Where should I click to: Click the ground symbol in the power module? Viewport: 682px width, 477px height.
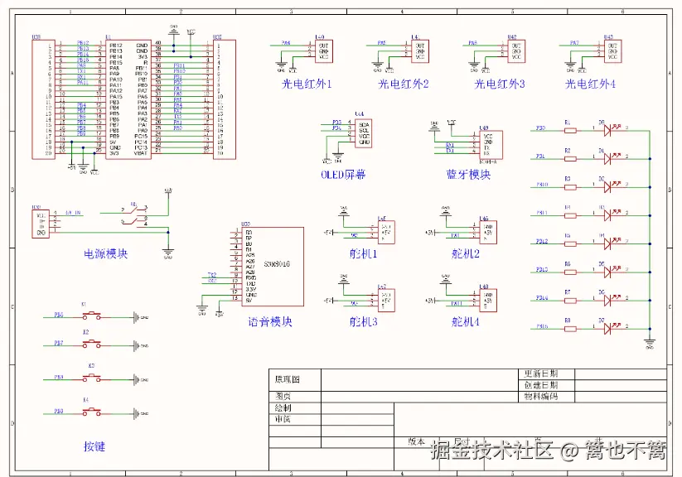click(168, 253)
